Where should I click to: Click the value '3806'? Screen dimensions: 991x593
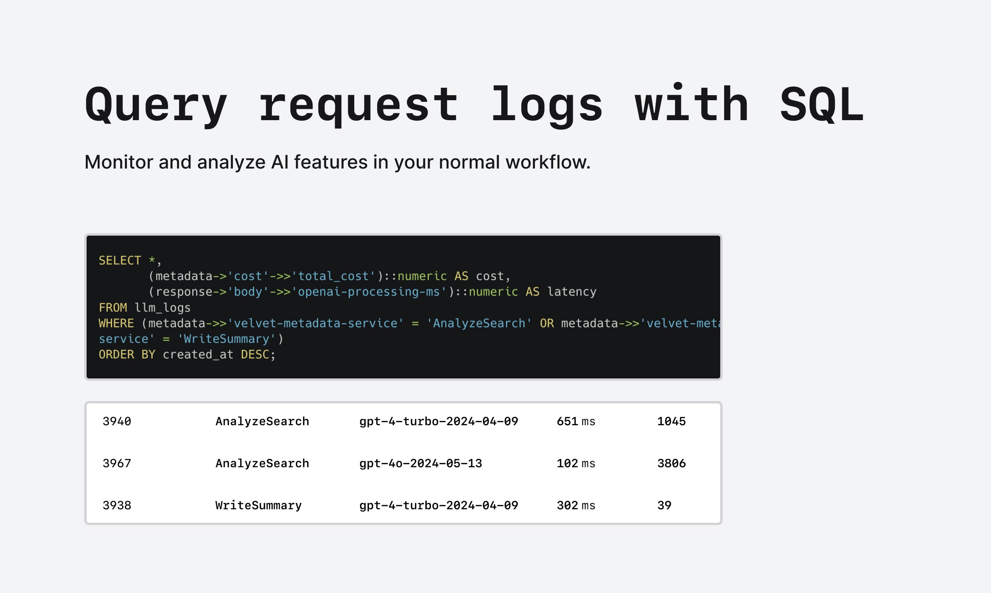click(x=671, y=463)
